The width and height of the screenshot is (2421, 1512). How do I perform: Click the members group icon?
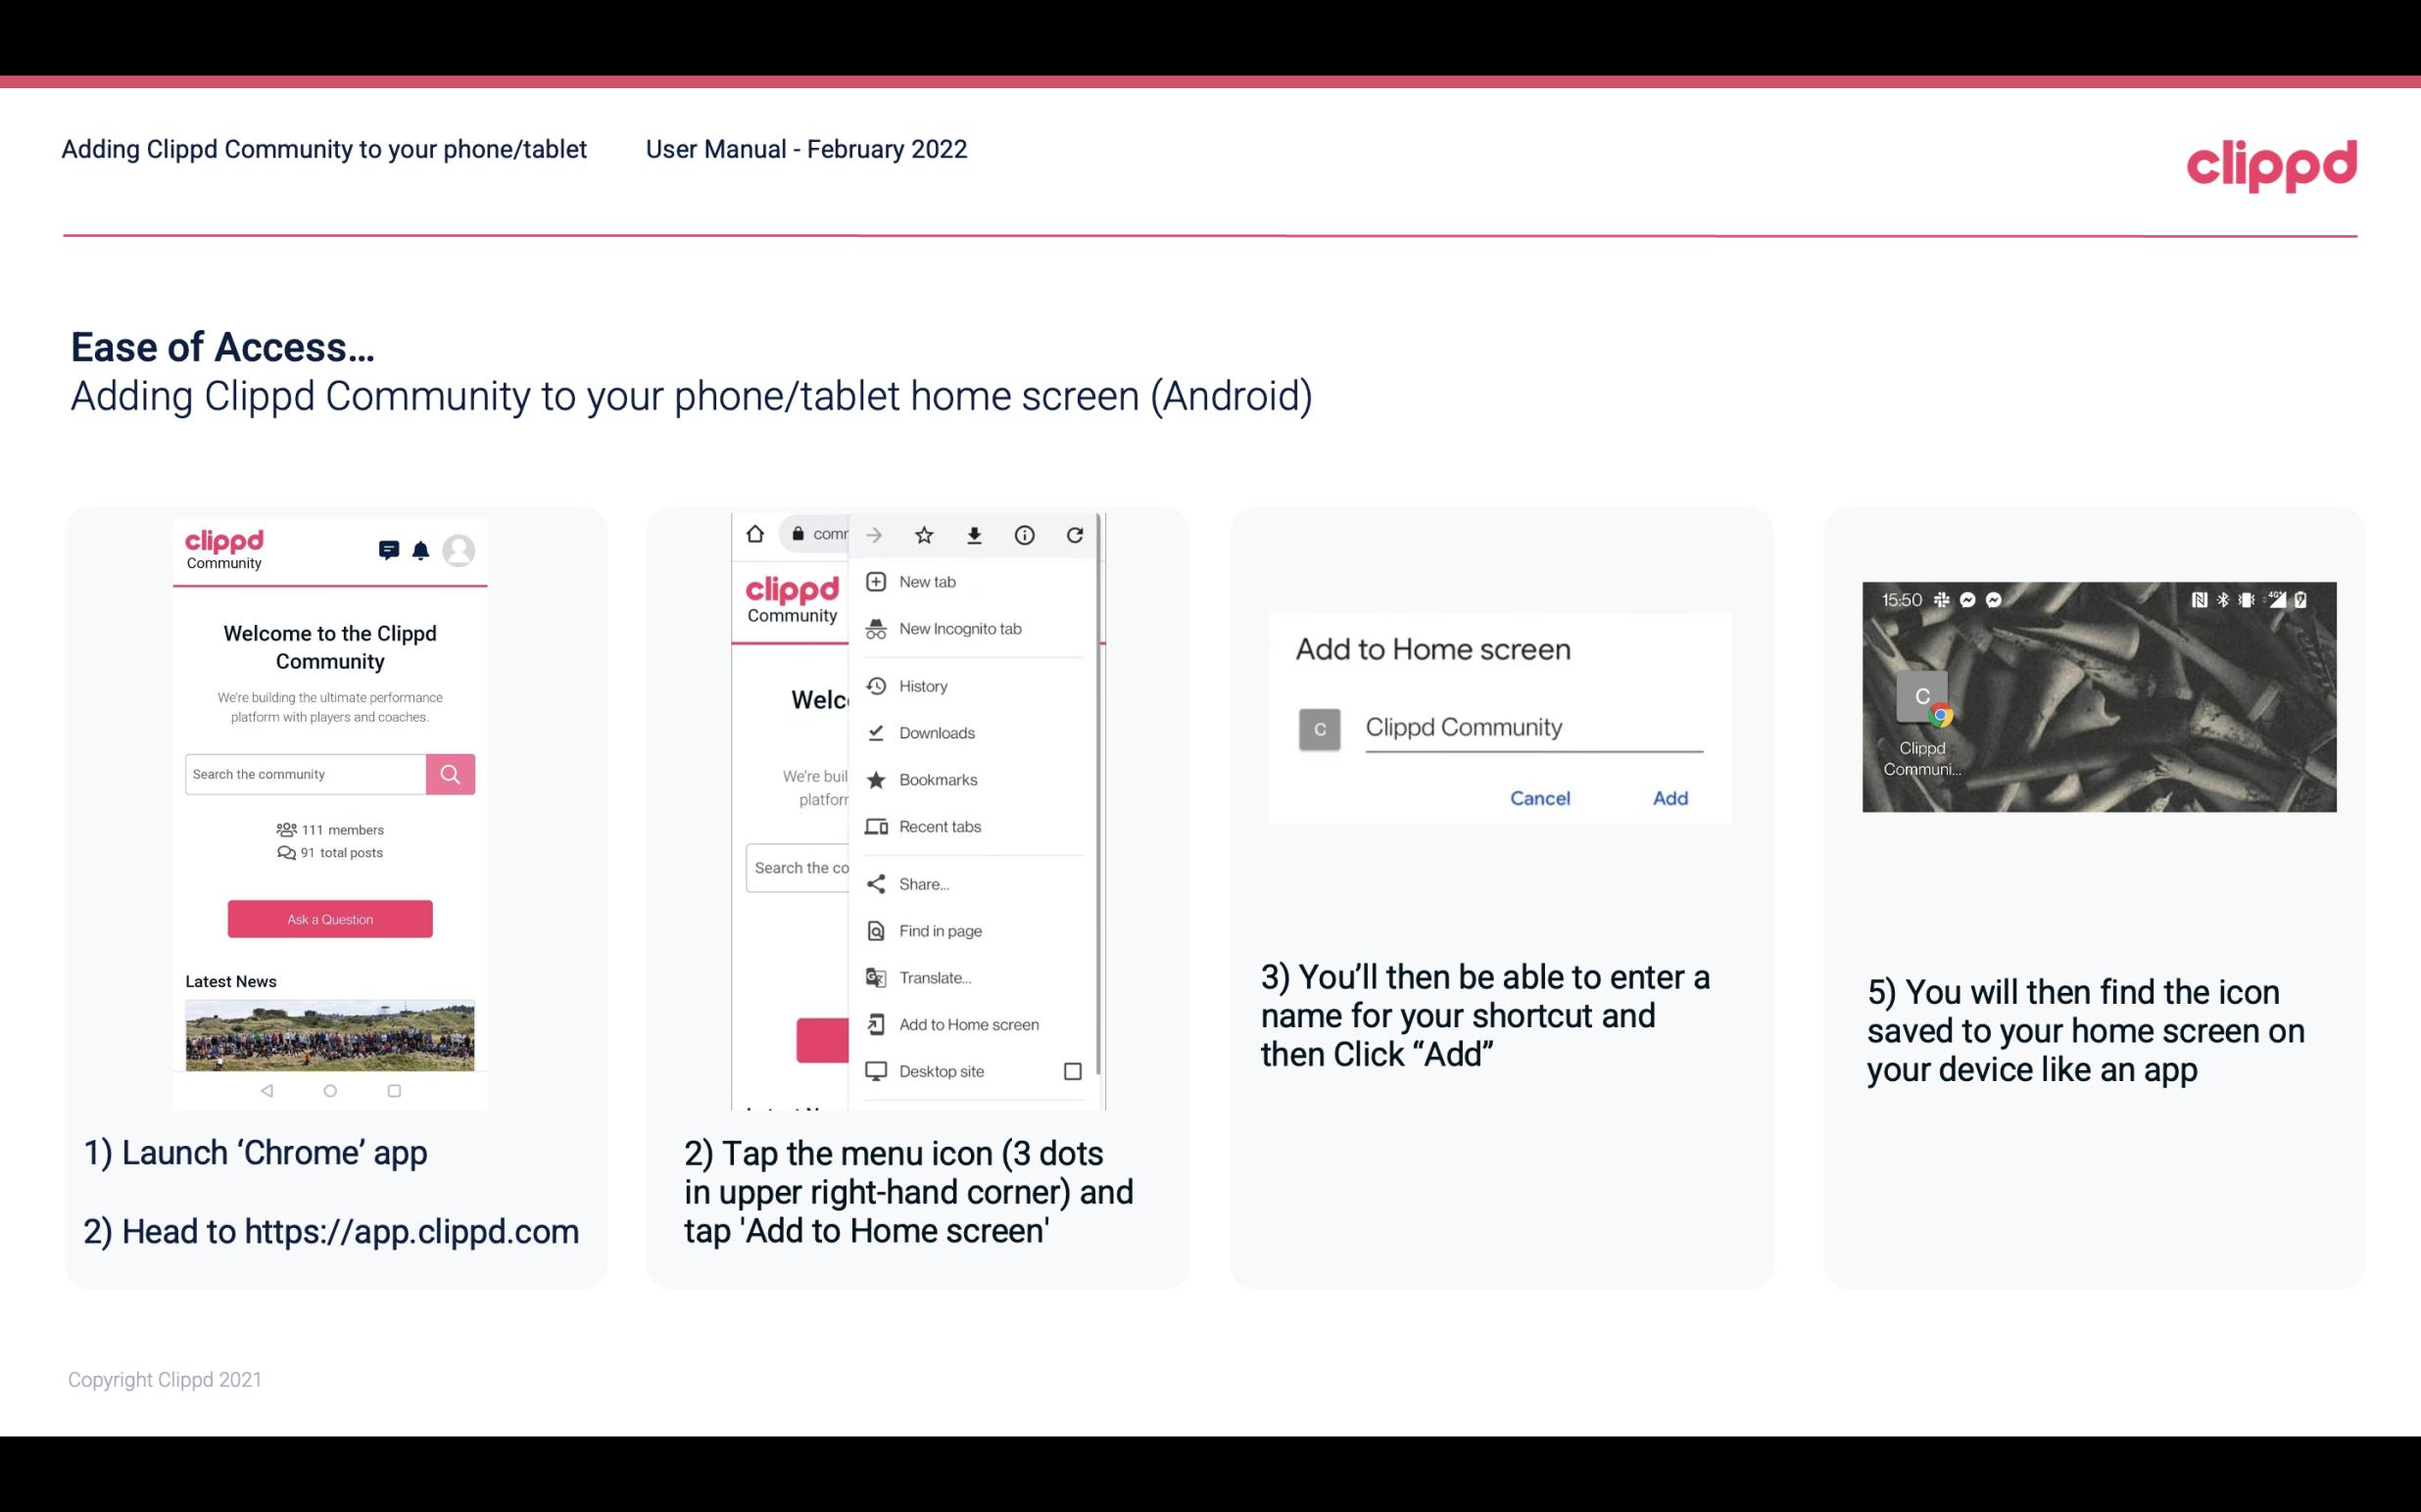282,827
